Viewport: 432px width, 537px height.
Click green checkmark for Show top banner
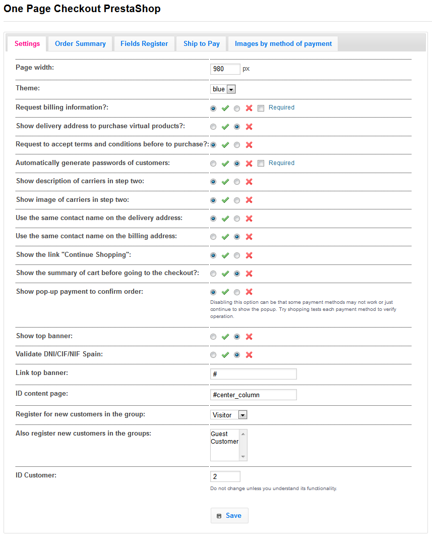pyautogui.click(x=225, y=337)
